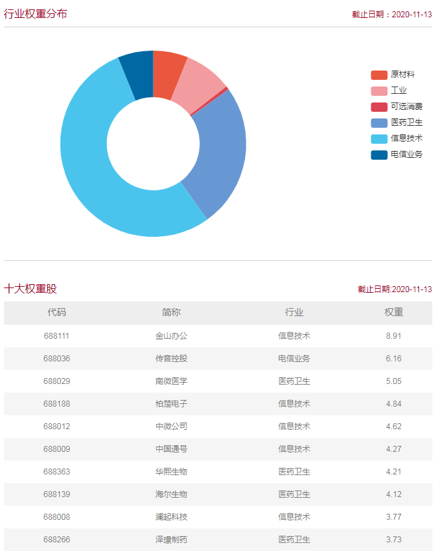
Task: Toggle the 电信业务 legend label
Action: coord(406,154)
